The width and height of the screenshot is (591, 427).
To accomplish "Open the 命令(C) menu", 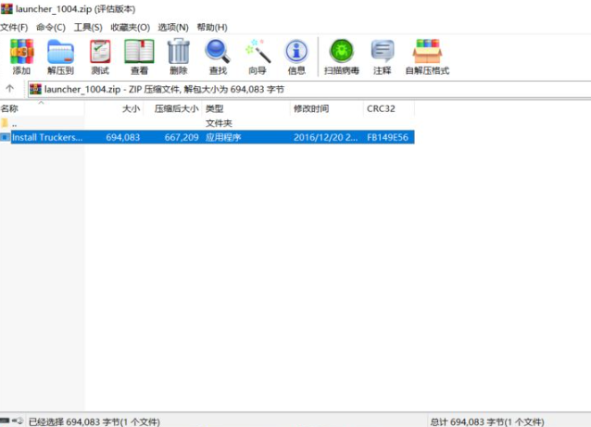I will pyautogui.click(x=51, y=27).
